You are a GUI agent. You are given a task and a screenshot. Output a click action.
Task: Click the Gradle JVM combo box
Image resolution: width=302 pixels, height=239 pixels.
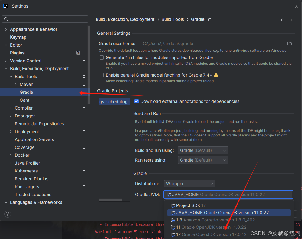point(228,195)
